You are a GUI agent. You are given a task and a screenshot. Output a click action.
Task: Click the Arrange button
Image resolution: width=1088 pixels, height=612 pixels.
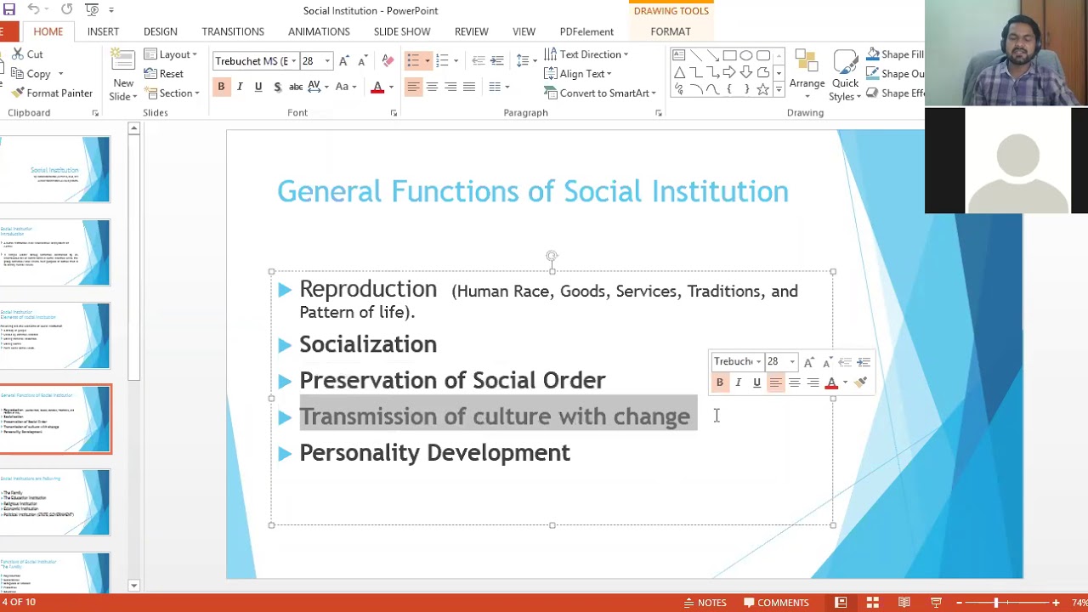tap(807, 76)
